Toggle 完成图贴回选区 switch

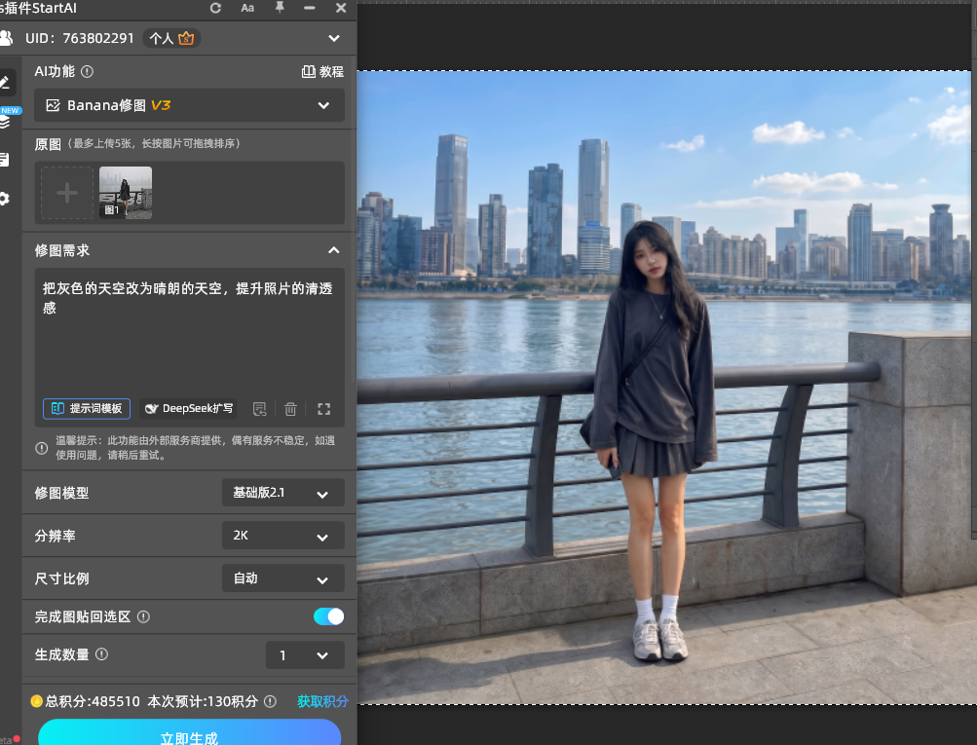pyautogui.click(x=328, y=616)
